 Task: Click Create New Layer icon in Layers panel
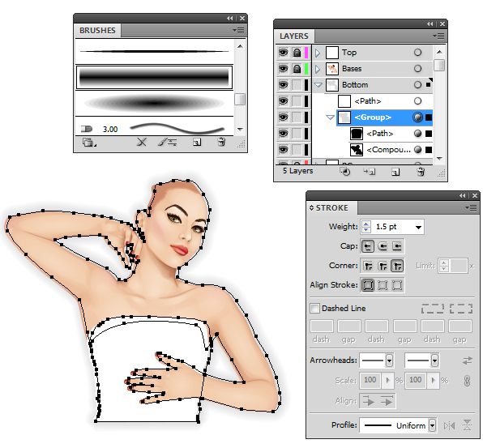click(395, 172)
